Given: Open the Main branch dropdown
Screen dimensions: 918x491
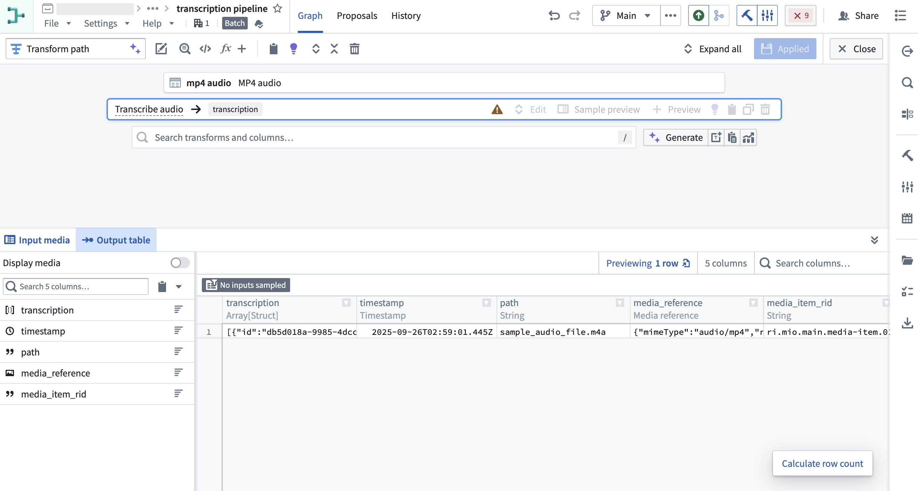Looking at the screenshot, I should click(626, 16).
